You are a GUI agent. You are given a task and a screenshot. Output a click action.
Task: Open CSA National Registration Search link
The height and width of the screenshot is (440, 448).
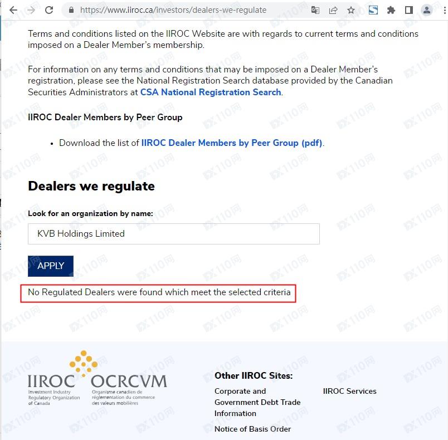[211, 92]
